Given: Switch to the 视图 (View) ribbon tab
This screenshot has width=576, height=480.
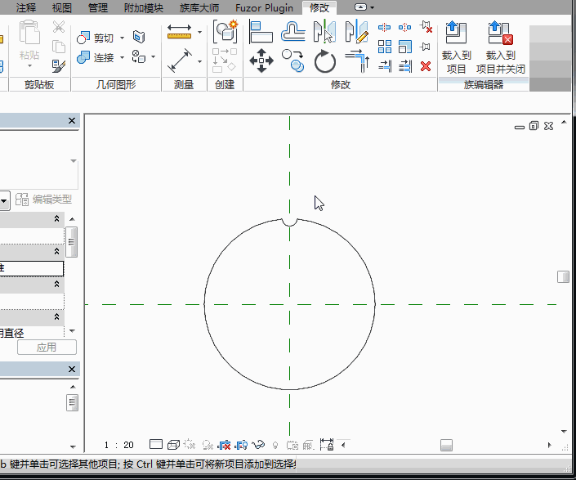Looking at the screenshot, I should 62,7.
